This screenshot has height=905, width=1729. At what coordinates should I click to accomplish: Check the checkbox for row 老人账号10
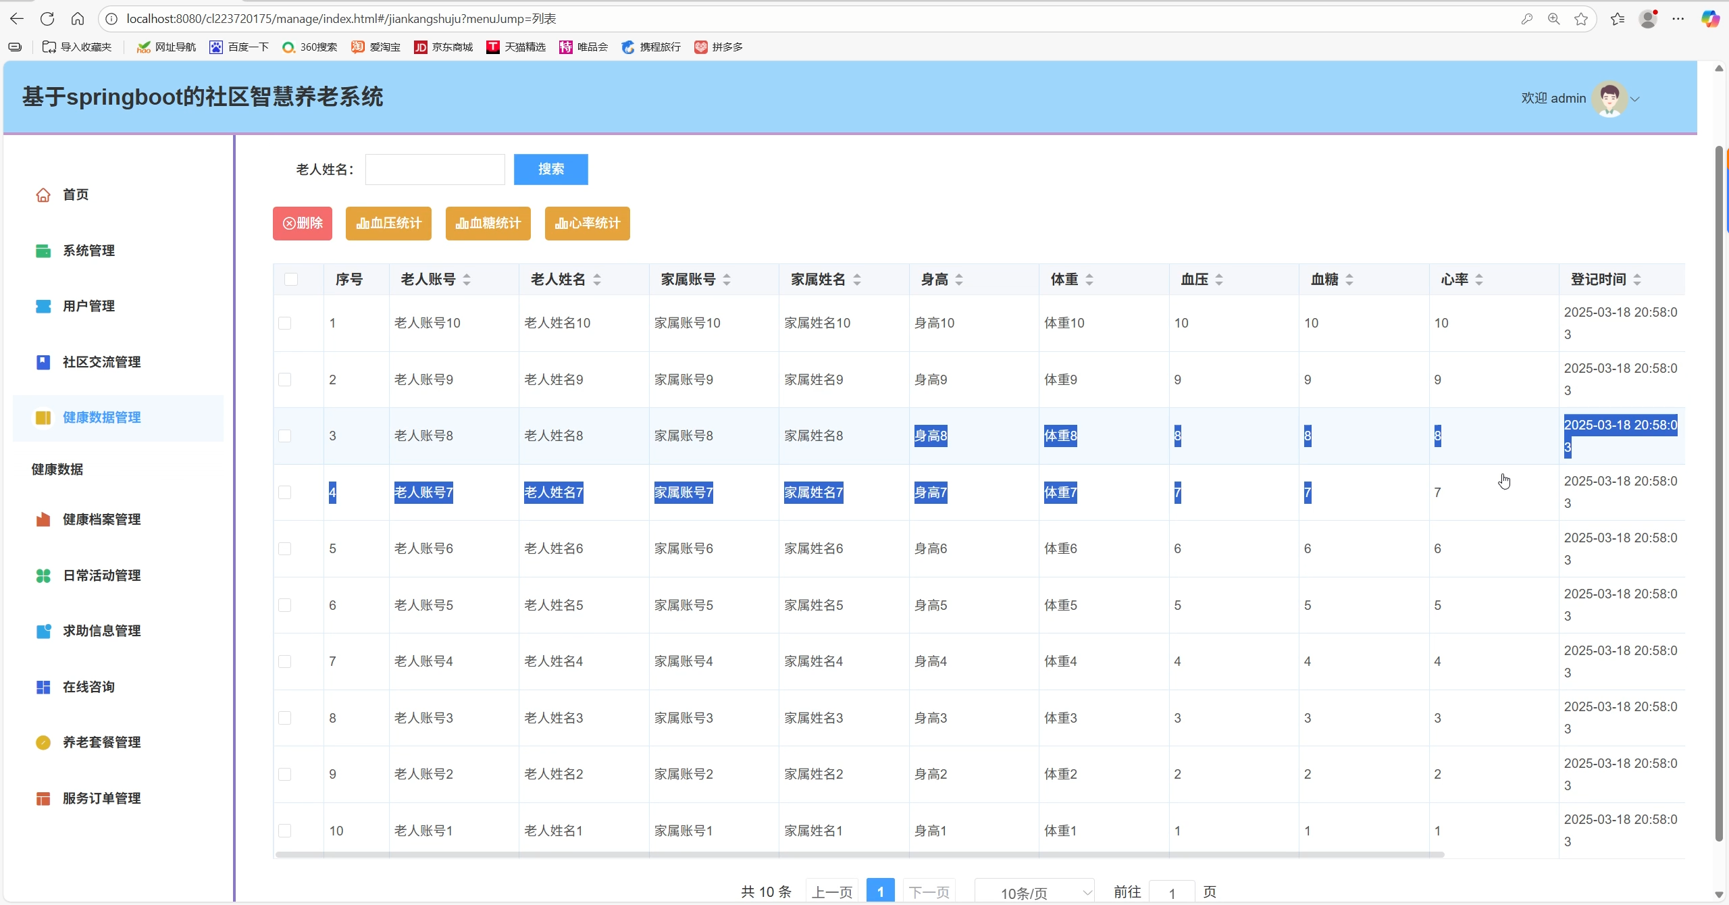click(x=285, y=324)
